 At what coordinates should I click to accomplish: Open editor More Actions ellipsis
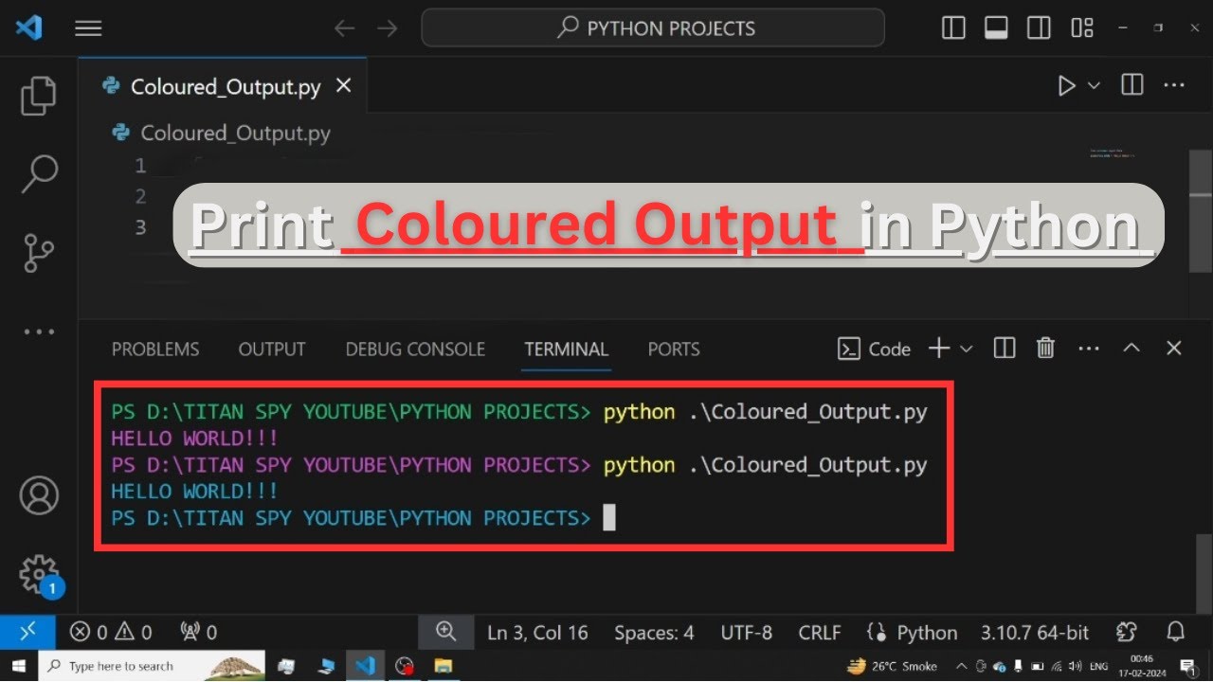1174,85
